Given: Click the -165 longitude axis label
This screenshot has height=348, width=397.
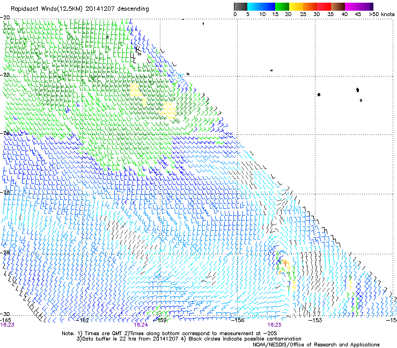Looking at the screenshot, I should tap(5, 320).
